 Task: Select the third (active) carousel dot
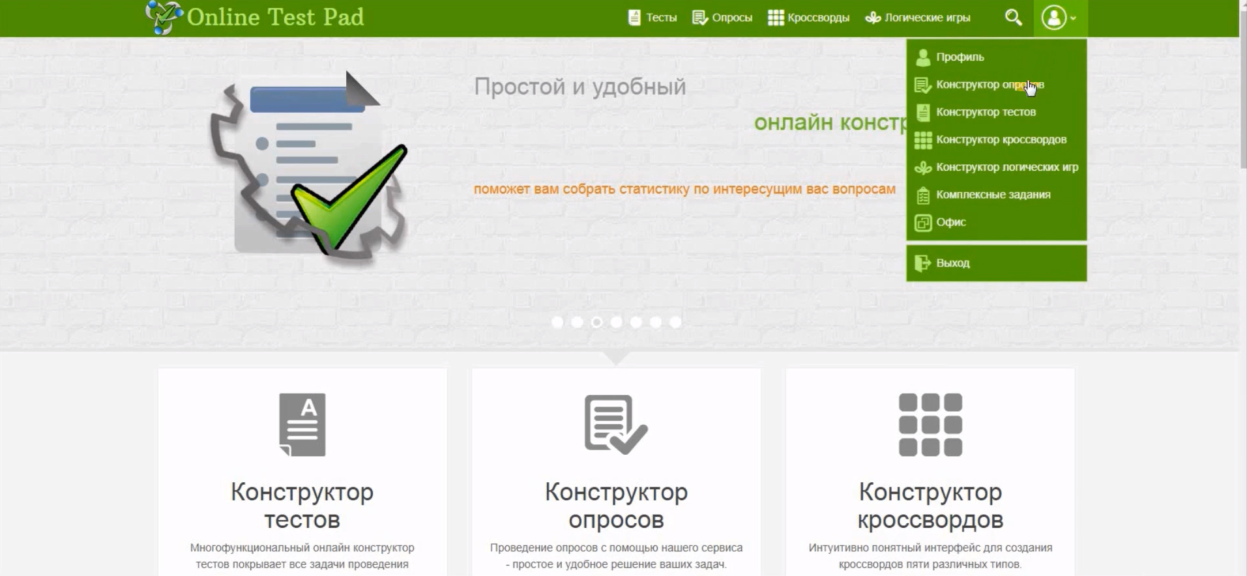596,322
